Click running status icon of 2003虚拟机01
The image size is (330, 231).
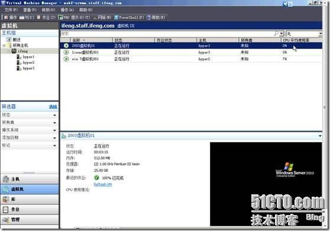tap(66, 45)
